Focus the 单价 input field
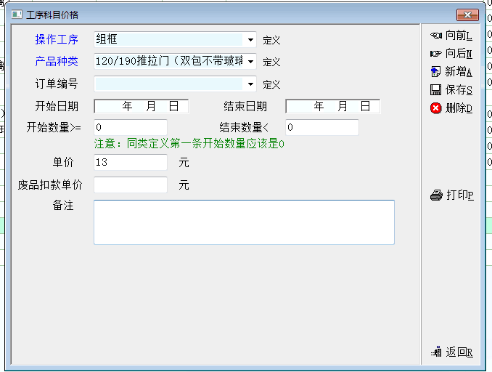 pos(130,162)
